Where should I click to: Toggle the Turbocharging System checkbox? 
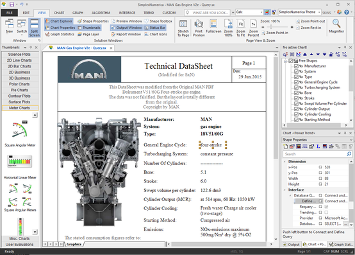tap(296, 87)
